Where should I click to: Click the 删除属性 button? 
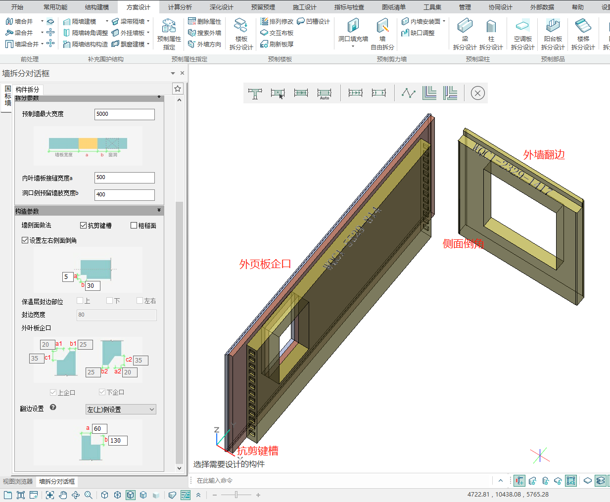pyautogui.click(x=204, y=21)
